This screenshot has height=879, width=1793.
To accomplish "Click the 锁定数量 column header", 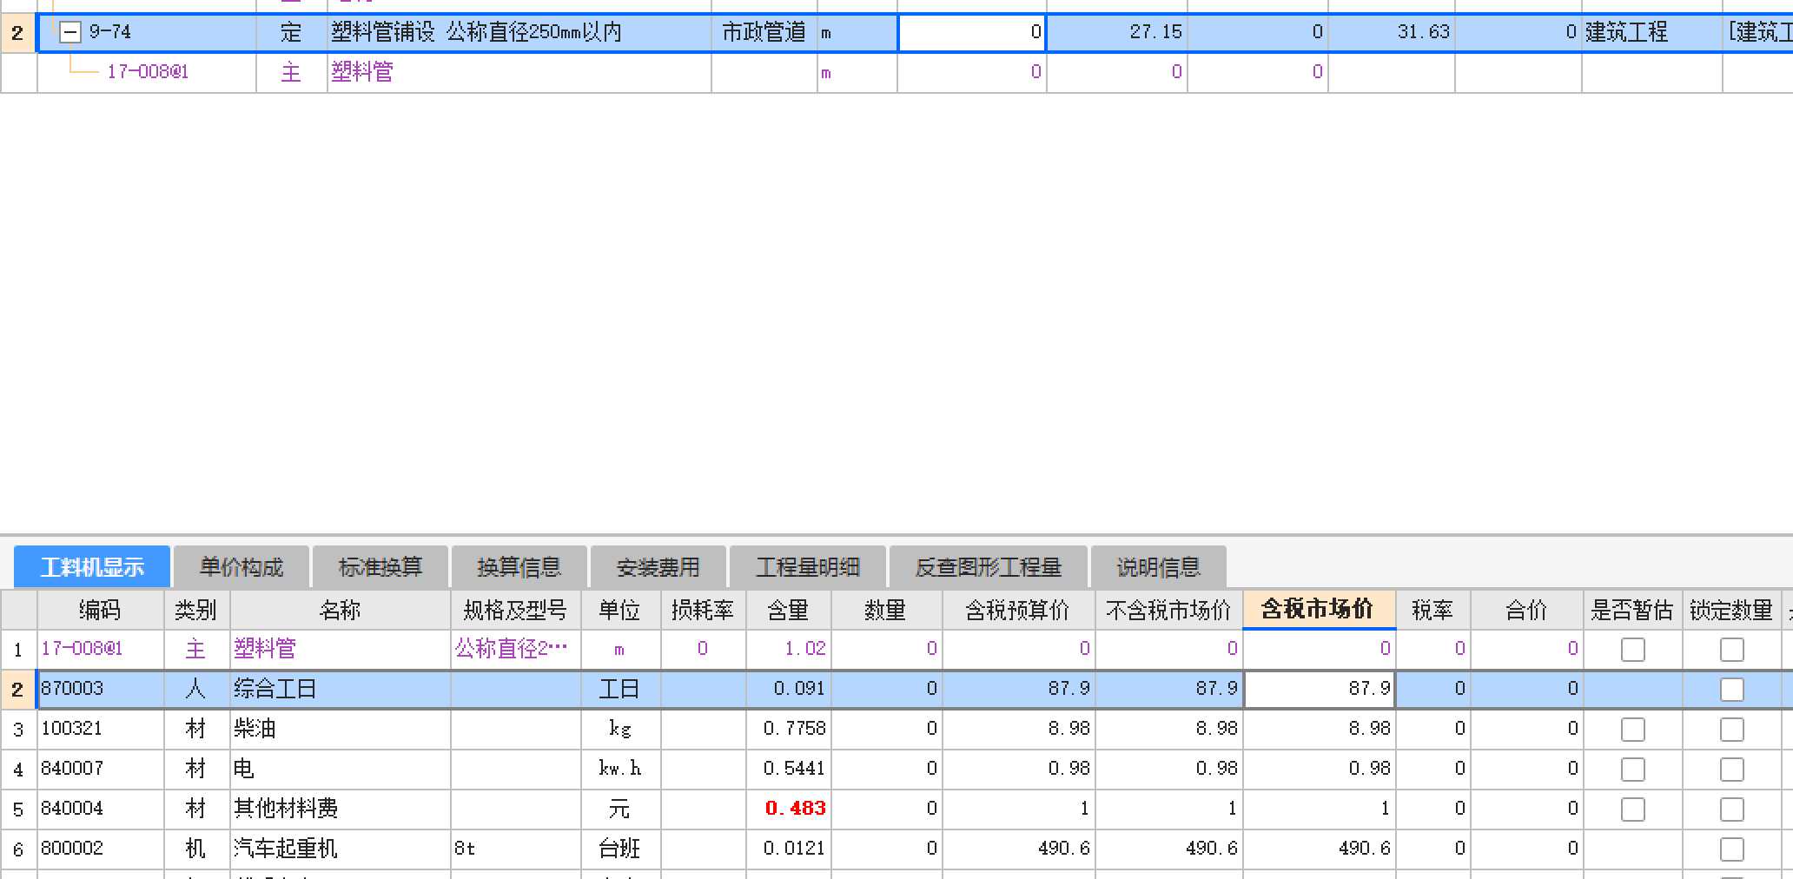I will pyautogui.click(x=1732, y=610).
